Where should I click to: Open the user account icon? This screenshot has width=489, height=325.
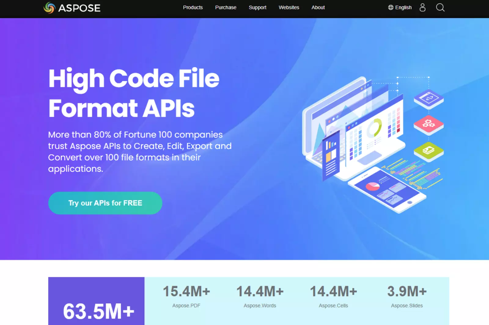pos(422,7)
